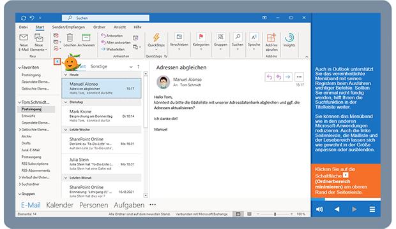The height and width of the screenshot is (229, 396).
Task: Go to the previous tutorial step
Action: (337, 209)
